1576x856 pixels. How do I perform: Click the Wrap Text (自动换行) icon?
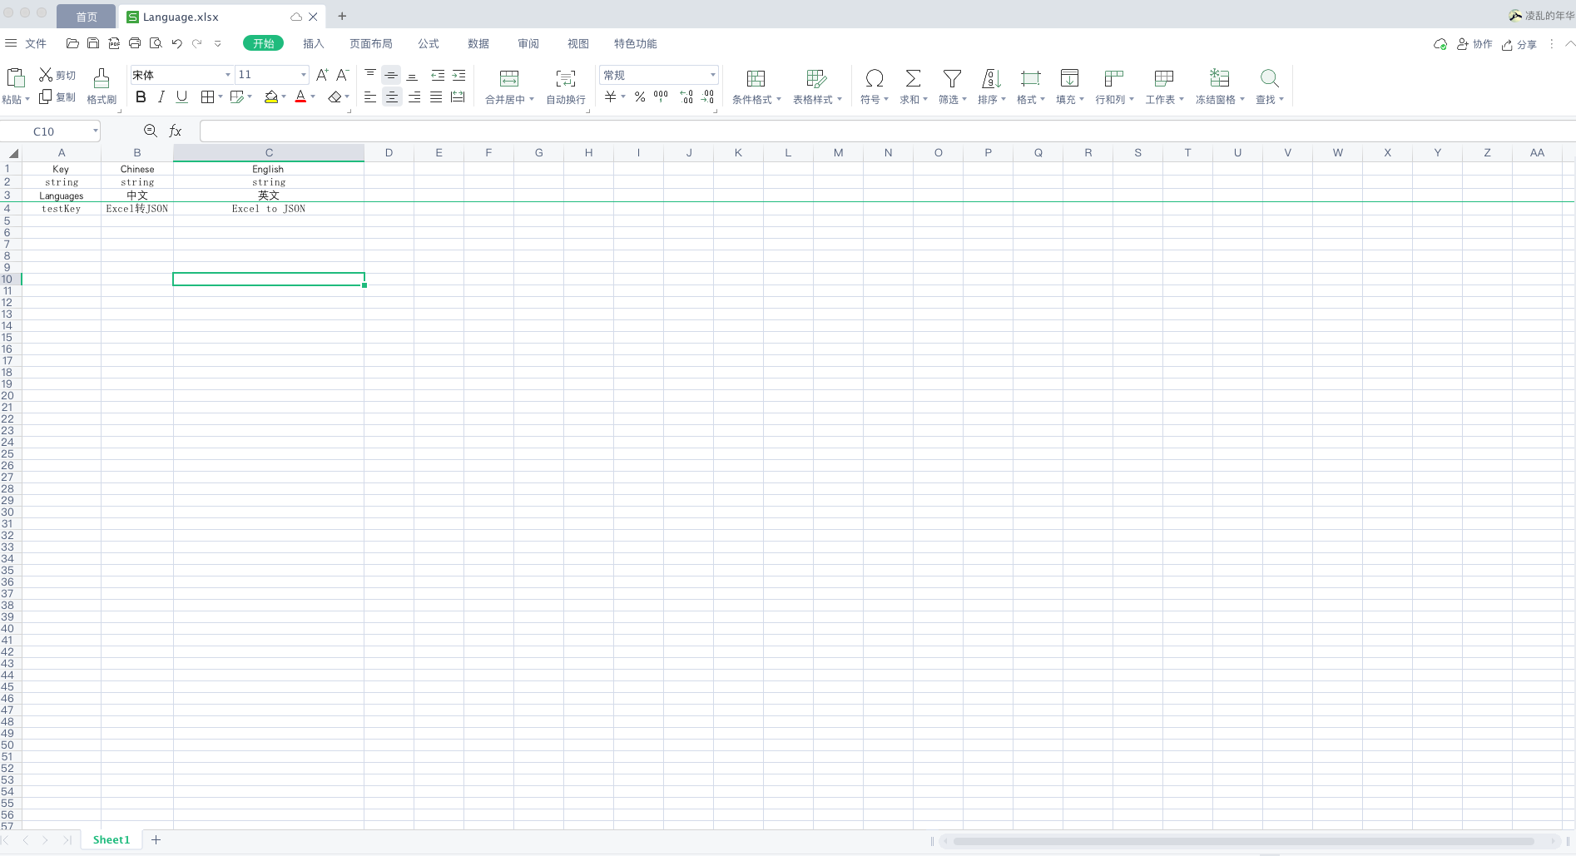pos(565,79)
